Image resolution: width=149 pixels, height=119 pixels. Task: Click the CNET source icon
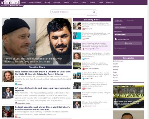pyautogui.click(x=83, y=39)
